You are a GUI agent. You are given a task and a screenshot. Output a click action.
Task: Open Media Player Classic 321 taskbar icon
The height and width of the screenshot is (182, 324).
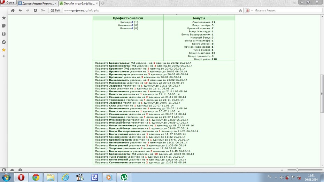(x=80, y=177)
